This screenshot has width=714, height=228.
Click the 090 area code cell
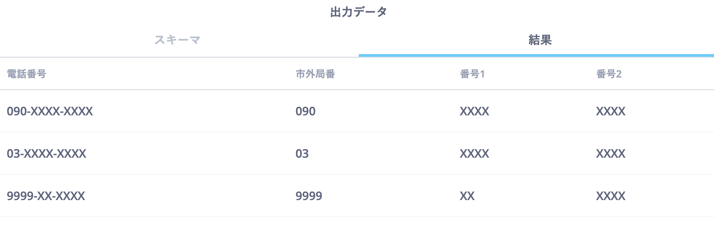pyautogui.click(x=306, y=111)
